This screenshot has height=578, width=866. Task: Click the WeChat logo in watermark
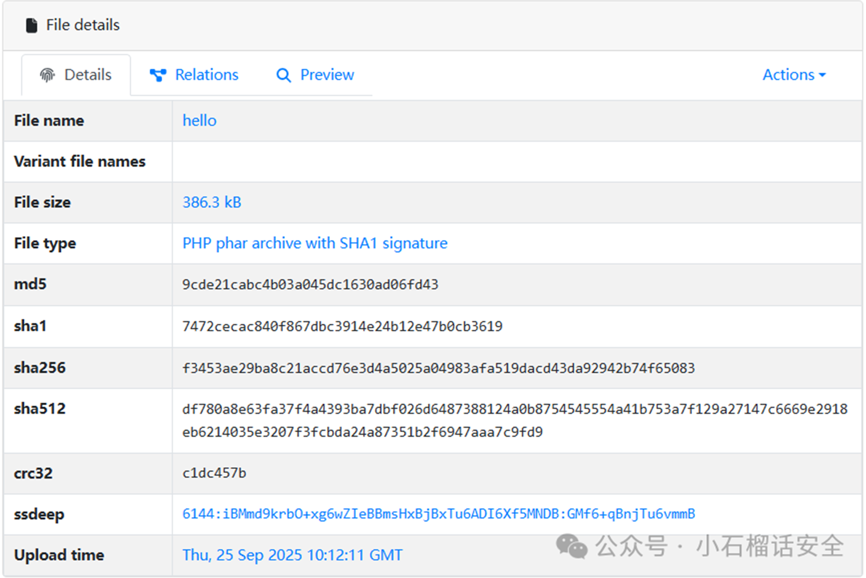pyautogui.click(x=571, y=546)
